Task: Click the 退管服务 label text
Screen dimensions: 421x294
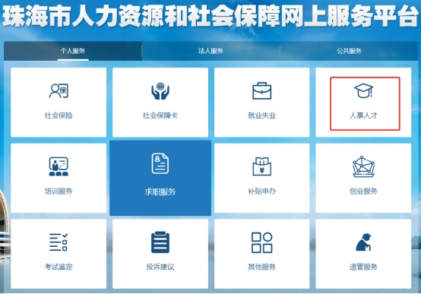Action: click(363, 267)
